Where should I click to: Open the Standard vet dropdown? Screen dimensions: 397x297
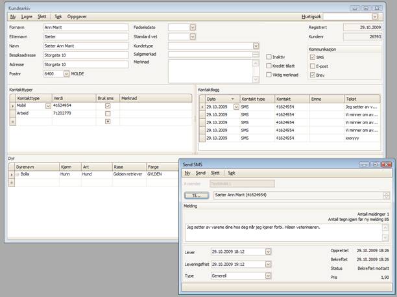(x=193, y=37)
